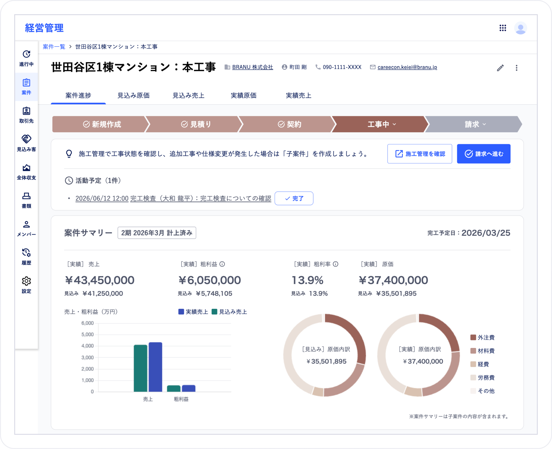Open the apps grid icon
552x449 pixels.
tap(503, 28)
